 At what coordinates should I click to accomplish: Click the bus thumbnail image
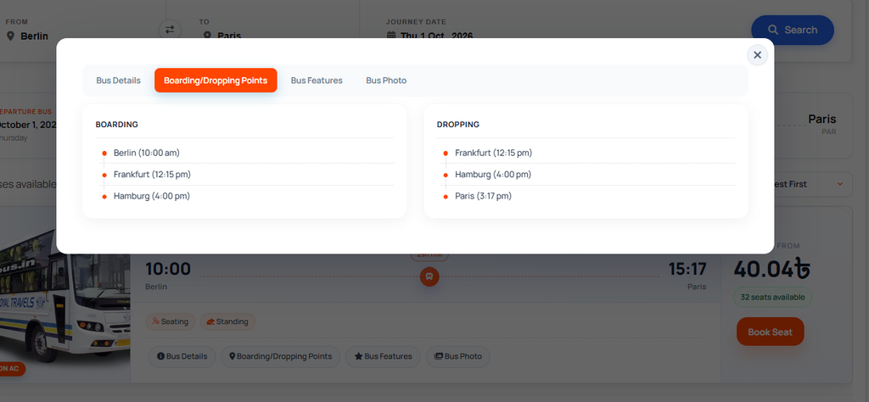[64, 296]
